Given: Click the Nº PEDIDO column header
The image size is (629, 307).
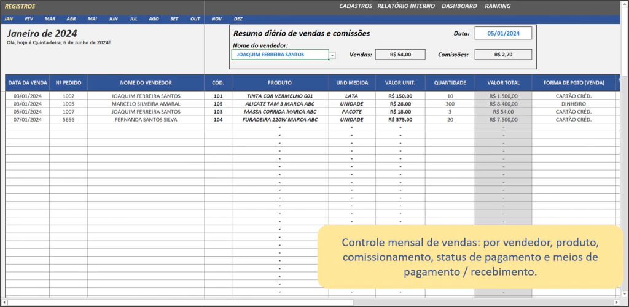Looking at the screenshot, I should tap(69, 82).
